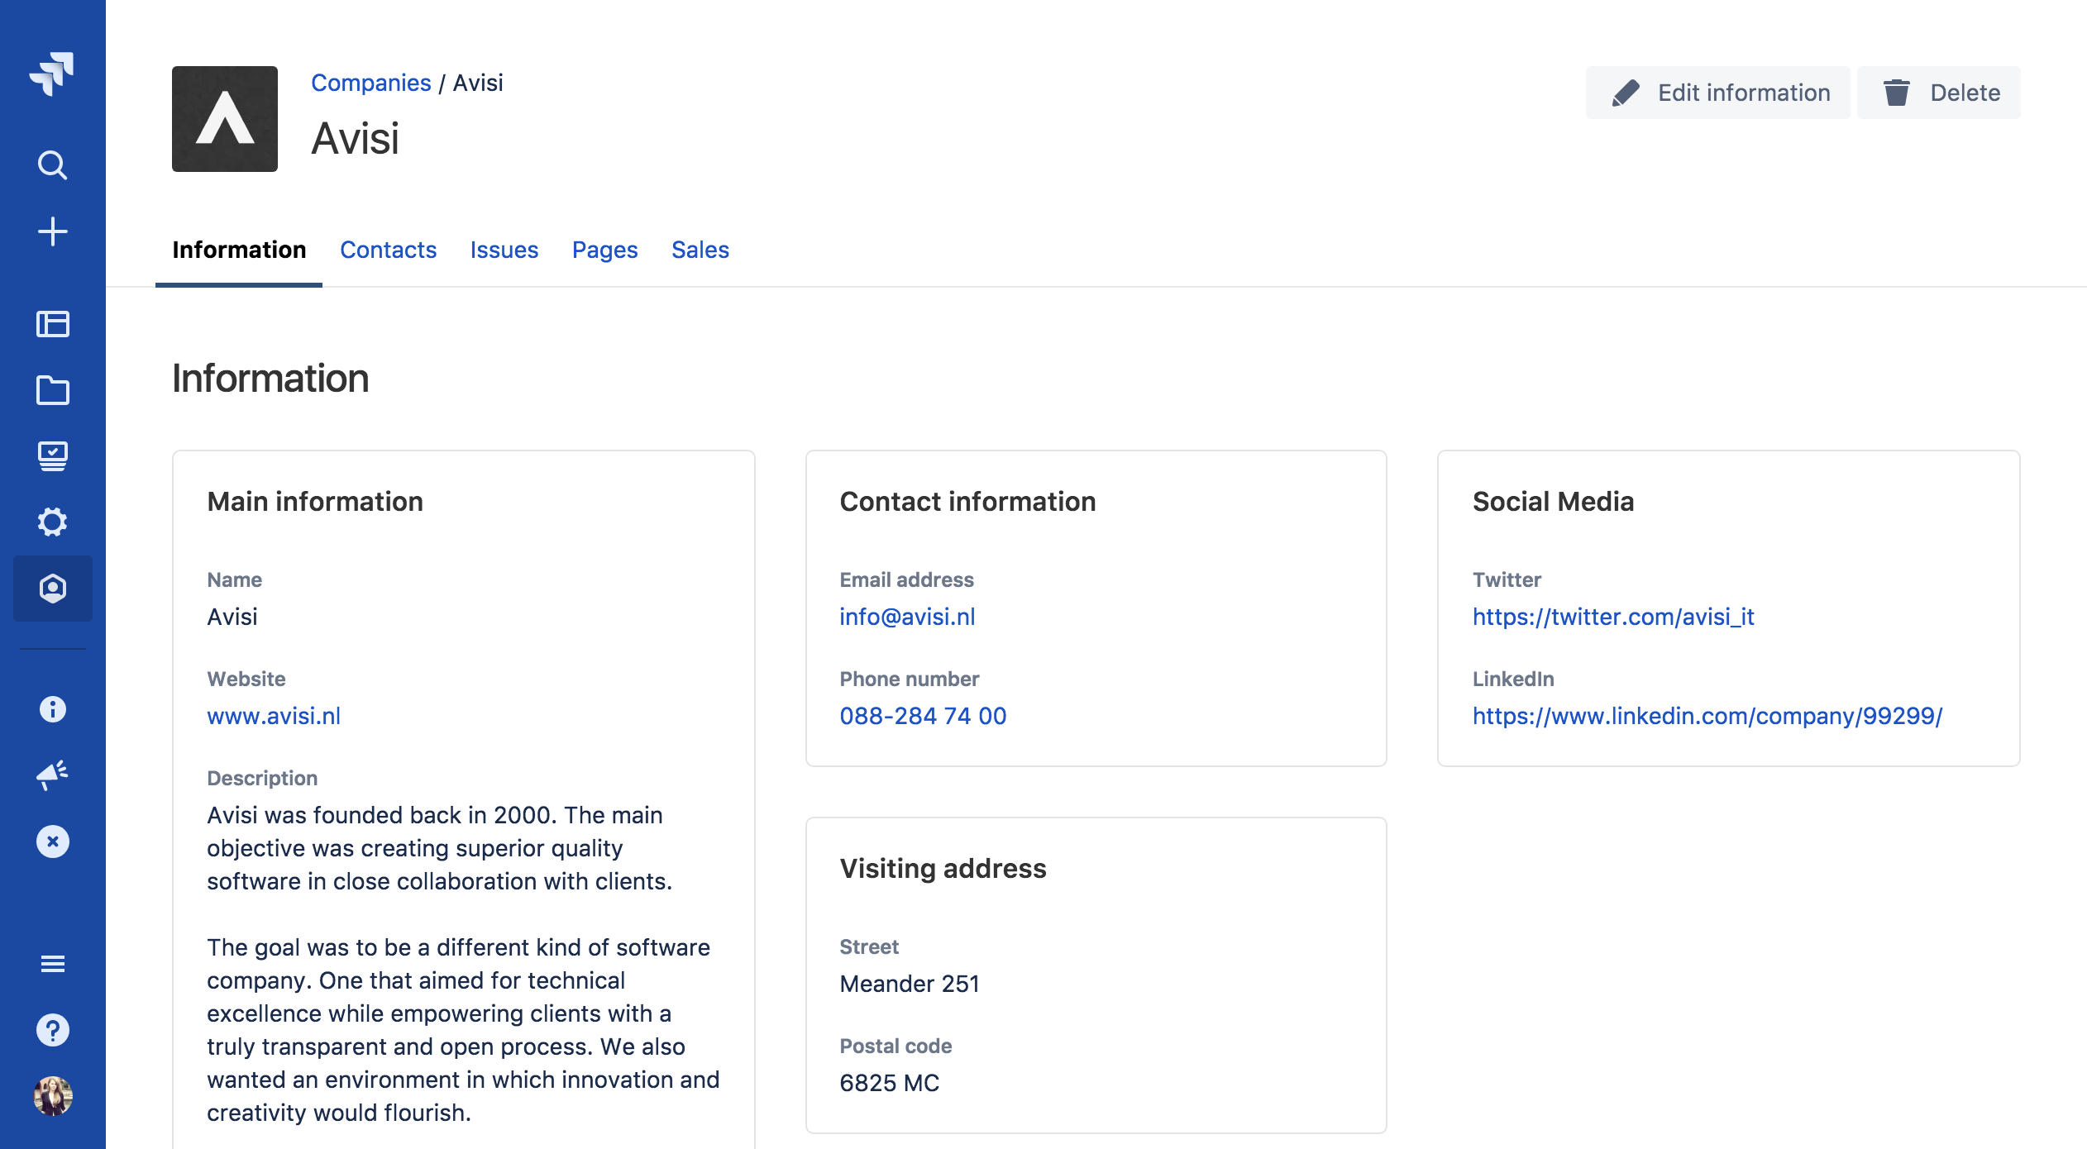Click the 'Website' field label
Image resolution: width=2087 pixels, height=1149 pixels.
(246, 679)
